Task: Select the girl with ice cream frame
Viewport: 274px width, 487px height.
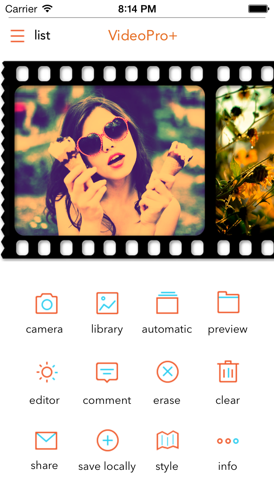Action: 110,161
